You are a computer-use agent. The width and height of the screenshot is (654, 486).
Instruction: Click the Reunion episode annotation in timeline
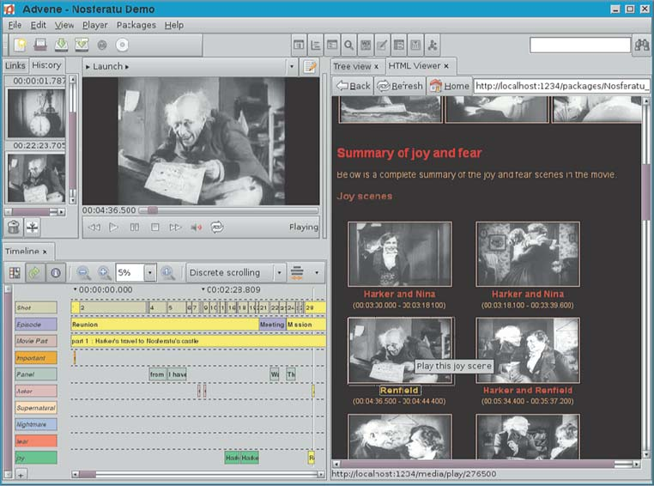pos(165,325)
